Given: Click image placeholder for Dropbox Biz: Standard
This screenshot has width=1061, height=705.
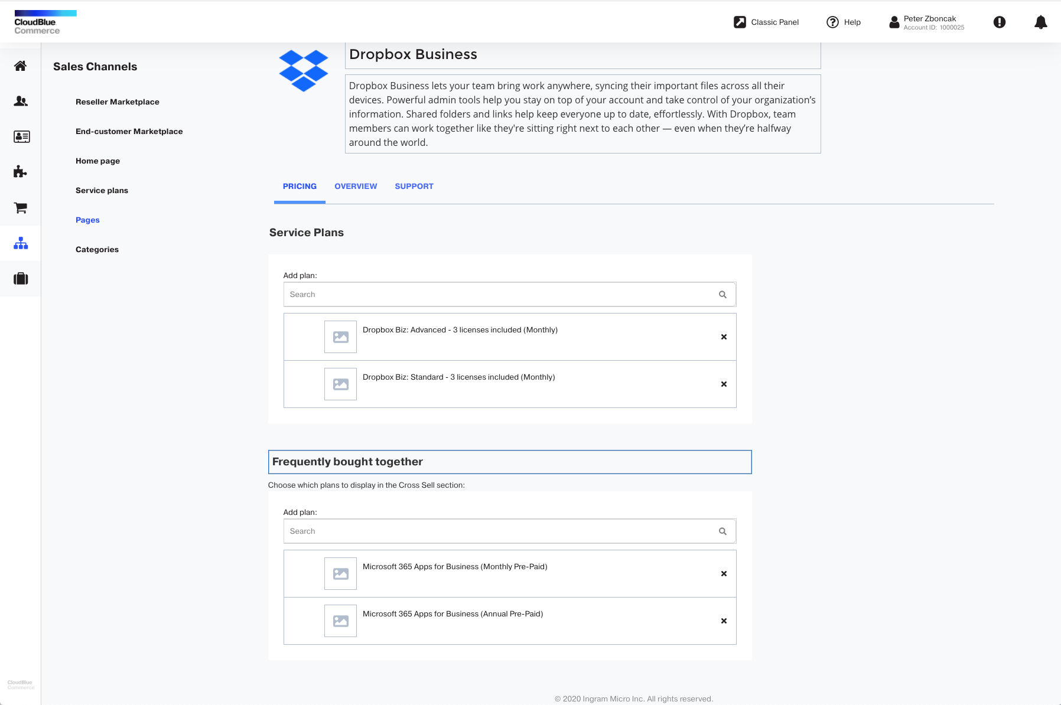Looking at the screenshot, I should (340, 384).
